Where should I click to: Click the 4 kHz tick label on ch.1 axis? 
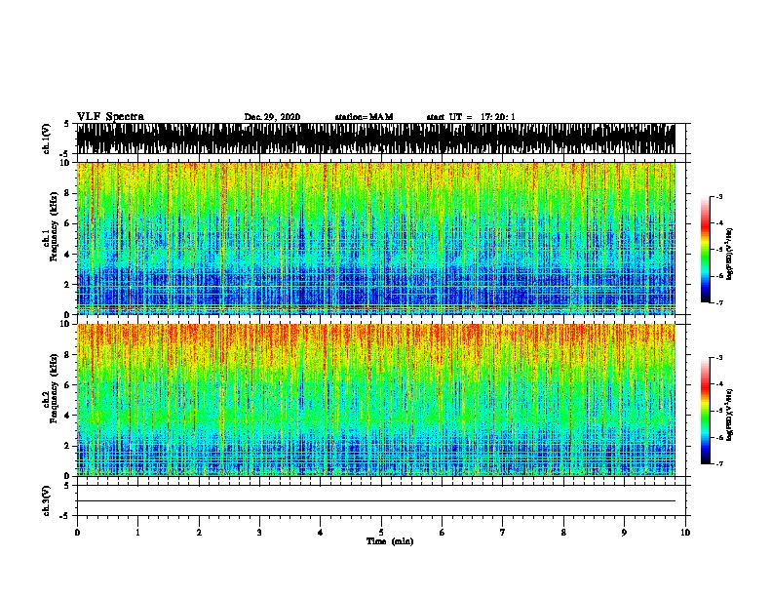tap(67, 255)
